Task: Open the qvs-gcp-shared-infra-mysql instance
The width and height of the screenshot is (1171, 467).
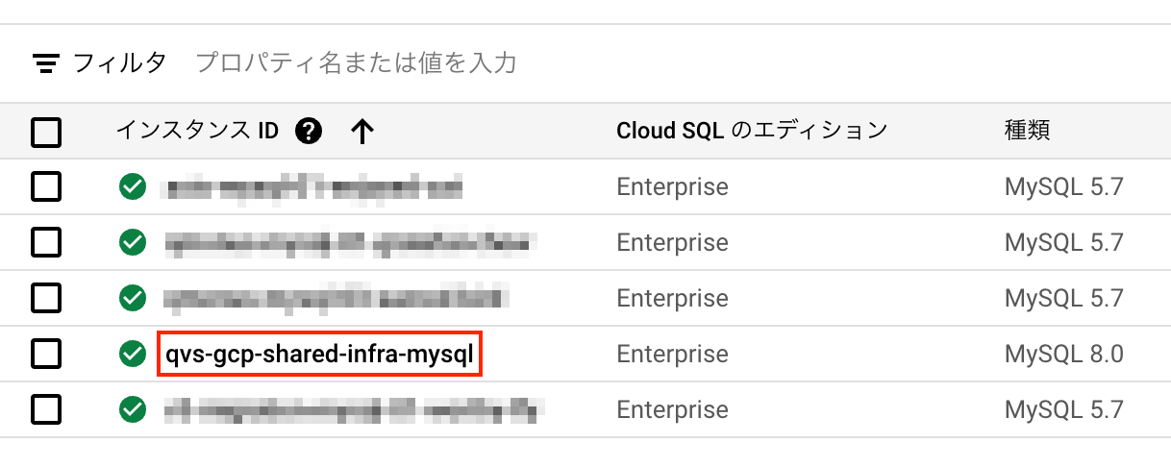Action: click(x=318, y=355)
